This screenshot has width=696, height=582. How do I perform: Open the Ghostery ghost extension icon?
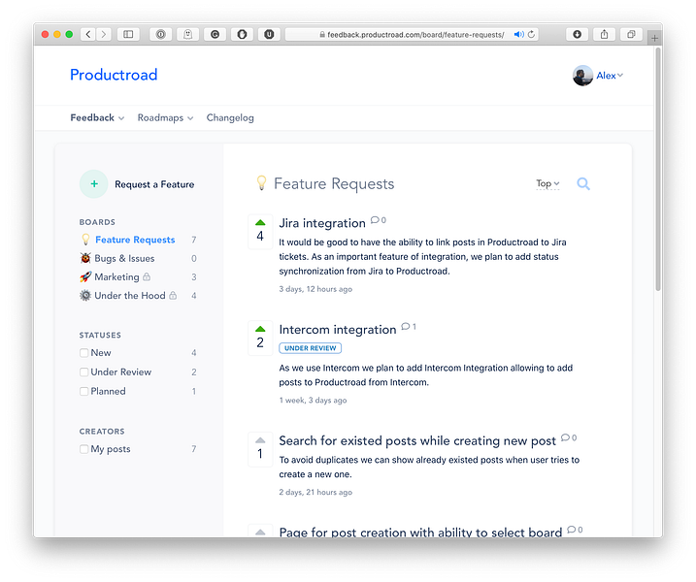[187, 34]
